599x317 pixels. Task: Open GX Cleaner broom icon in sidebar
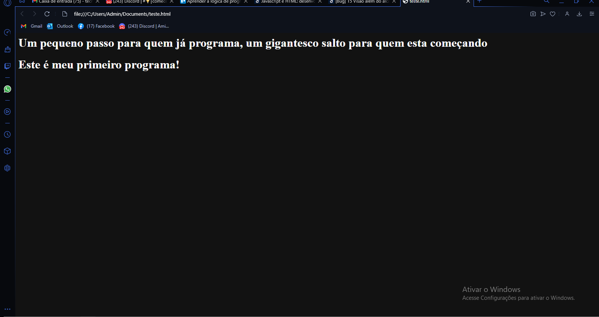(x=7, y=49)
